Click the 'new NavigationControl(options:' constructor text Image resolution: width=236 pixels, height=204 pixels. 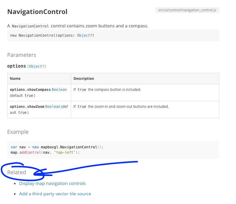tap(42, 35)
